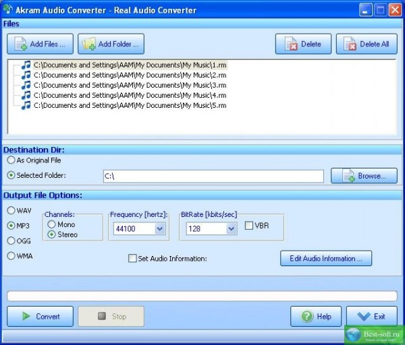Select the Selected Folder radio button

(11, 175)
